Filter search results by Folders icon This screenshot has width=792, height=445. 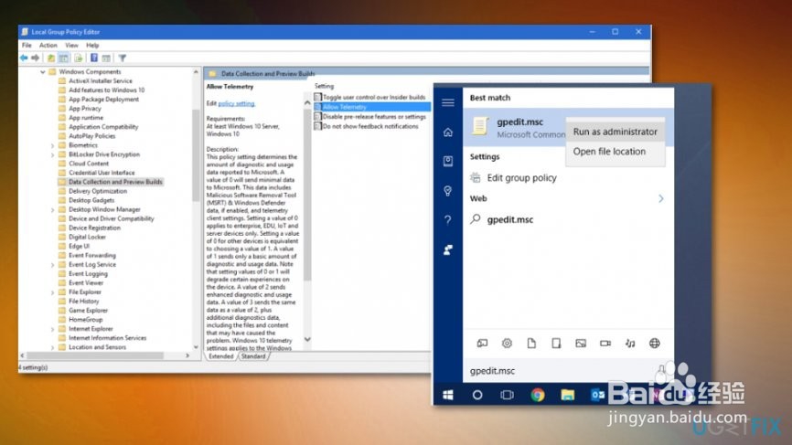[x=556, y=343]
